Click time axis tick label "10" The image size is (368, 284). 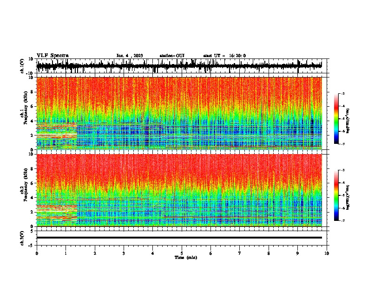pyautogui.click(x=327, y=253)
